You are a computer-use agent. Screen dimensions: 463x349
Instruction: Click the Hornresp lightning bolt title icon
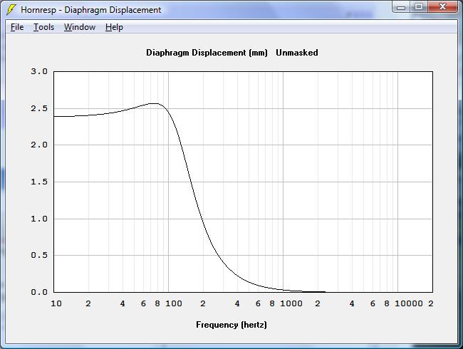coord(11,10)
